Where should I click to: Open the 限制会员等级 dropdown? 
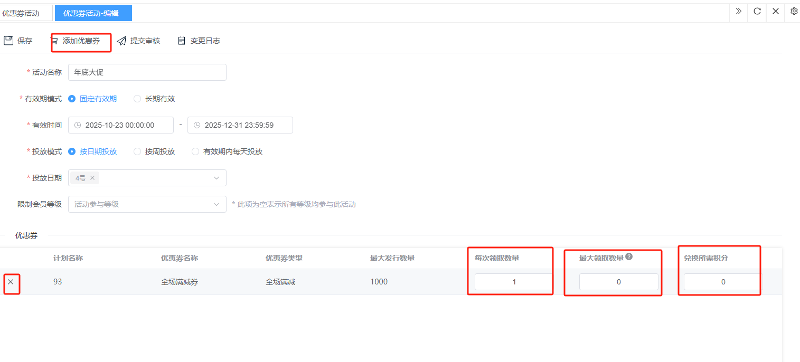216,204
